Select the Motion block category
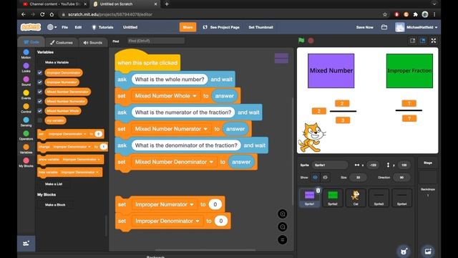This screenshot has width=458, height=258. 26,54
